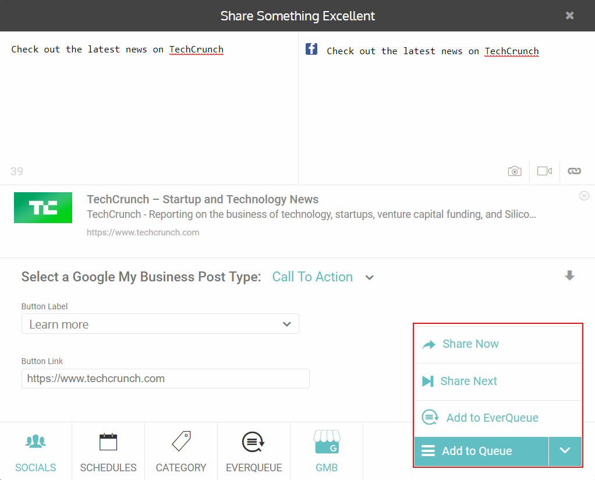Click the Button Label caption
Image resolution: width=595 pixels, height=480 pixels.
coord(44,306)
